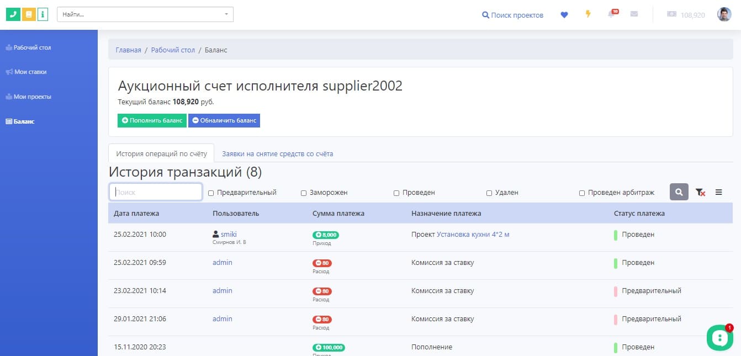Open user avatar profile menu
The image size is (741, 356).
point(724,14)
